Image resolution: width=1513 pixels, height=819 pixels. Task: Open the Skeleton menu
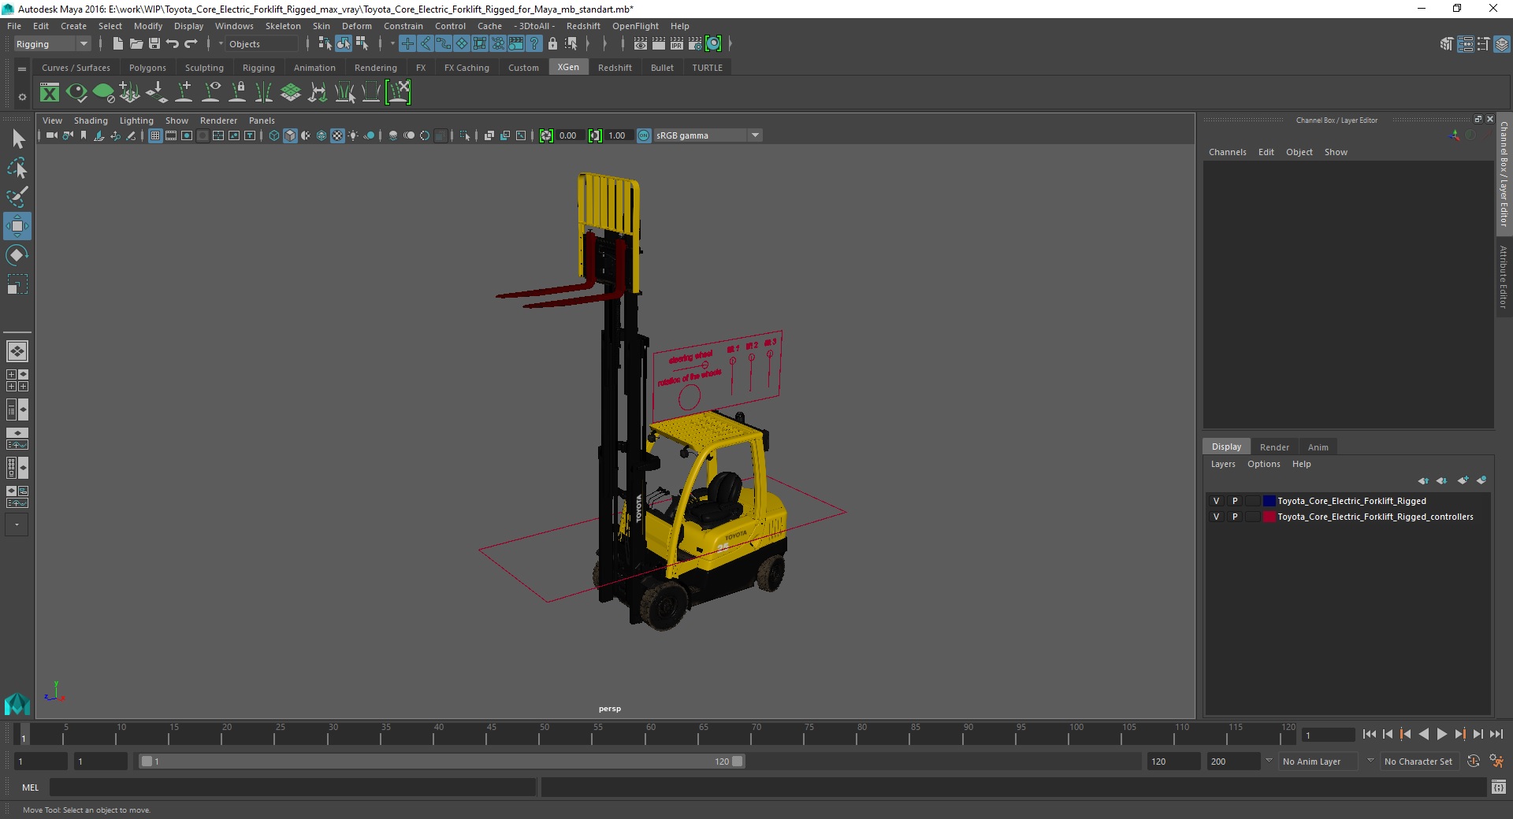point(283,26)
